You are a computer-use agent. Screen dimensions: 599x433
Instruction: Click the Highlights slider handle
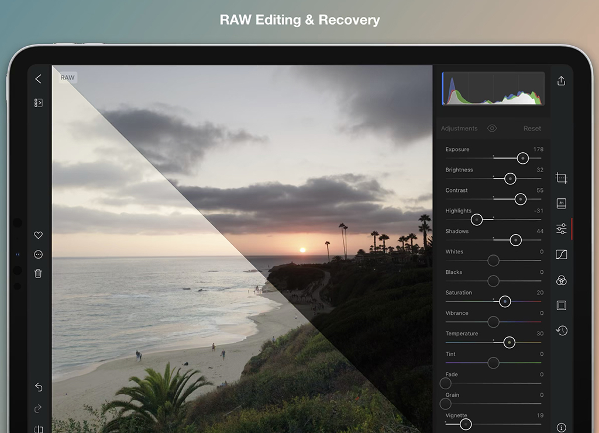point(477,220)
